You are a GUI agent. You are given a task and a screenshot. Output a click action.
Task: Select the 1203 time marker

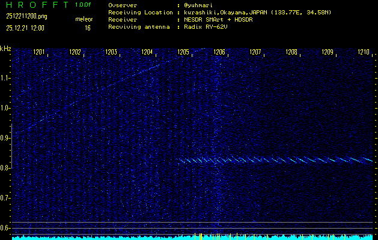click(x=111, y=52)
